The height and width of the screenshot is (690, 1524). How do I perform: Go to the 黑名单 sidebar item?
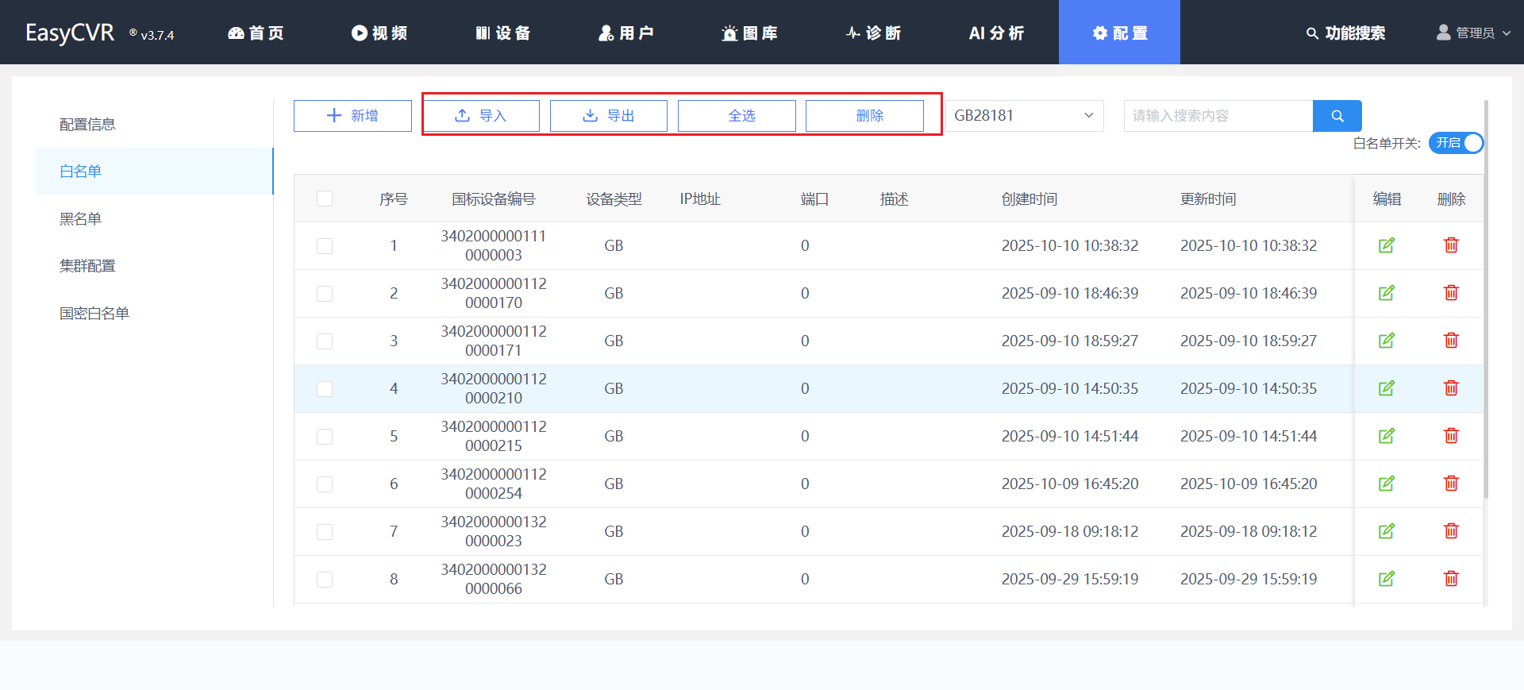coord(81,219)
